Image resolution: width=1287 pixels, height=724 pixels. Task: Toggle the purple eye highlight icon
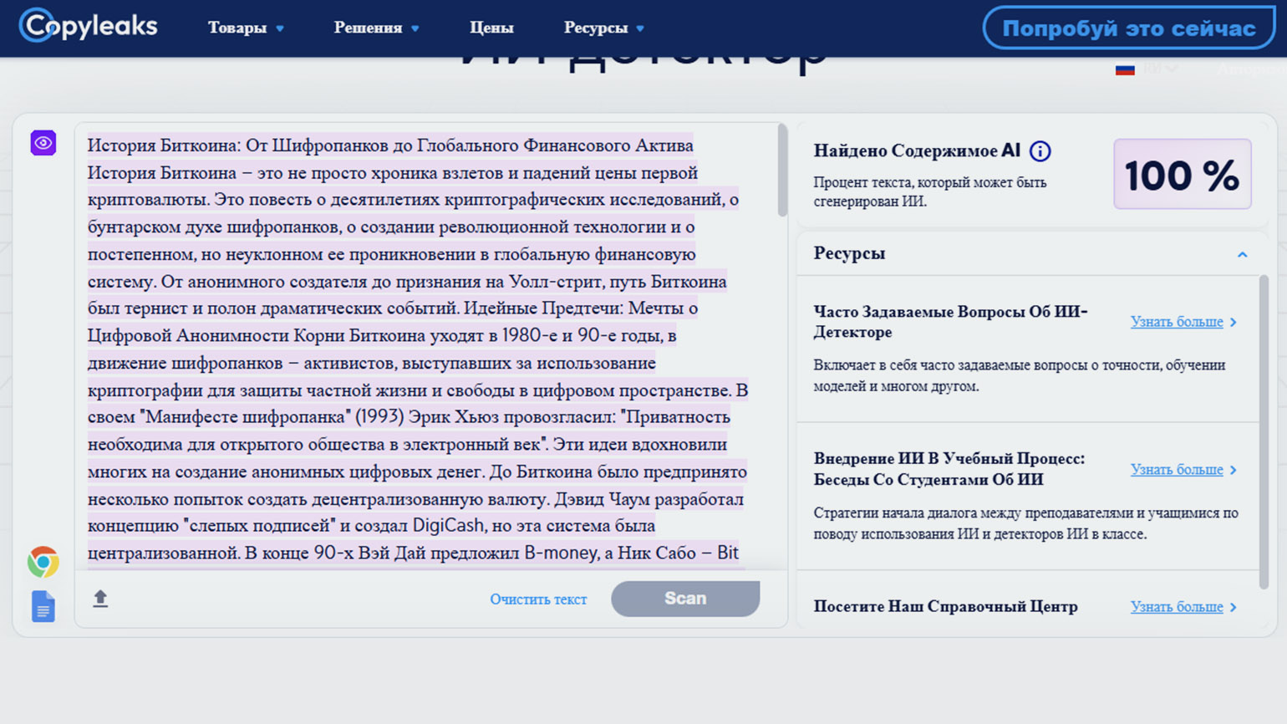[x=43, y=143]
